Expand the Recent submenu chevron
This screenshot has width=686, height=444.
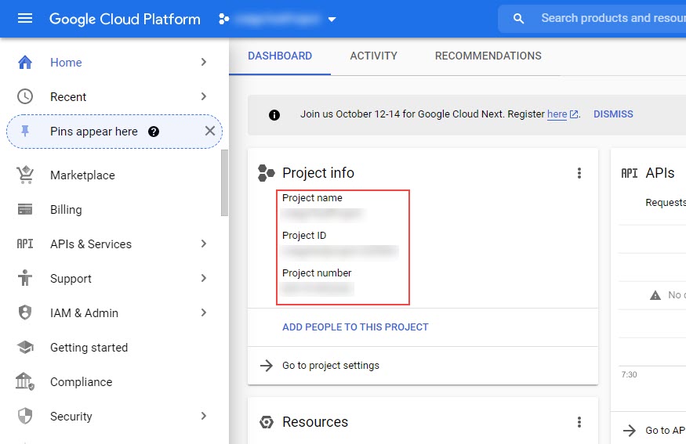click(203, 96)
